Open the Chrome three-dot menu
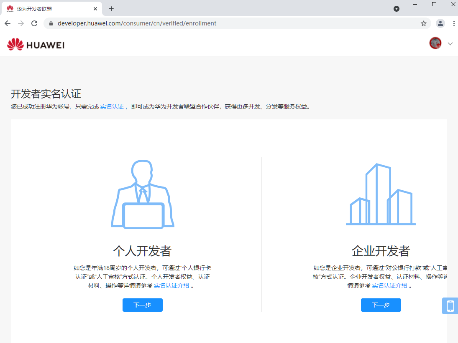The width and height of the screenshot is (458, 343). pyautogui.click(x=454, y=23)
